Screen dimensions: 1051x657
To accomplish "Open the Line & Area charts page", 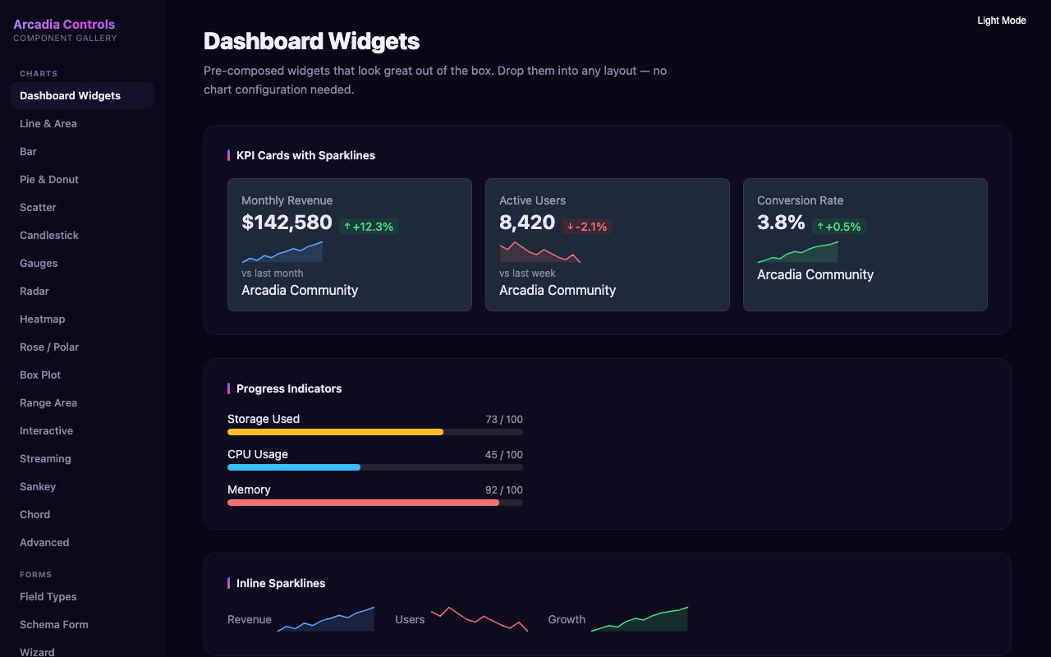I will click(48, 123).
